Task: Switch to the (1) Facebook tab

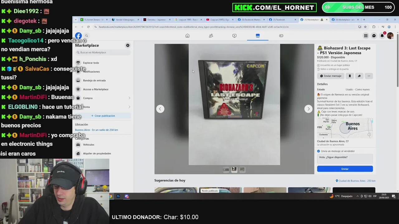Action: coord(282,20)
